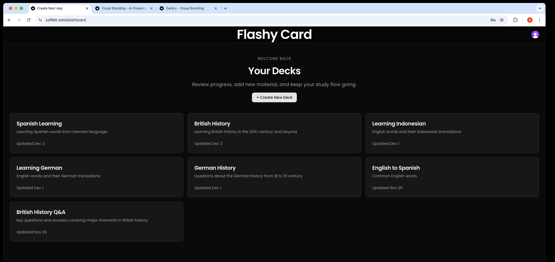This screenshot has width=555, height=262.
Task: Click the site info icon in address bar
Action: 40,20
